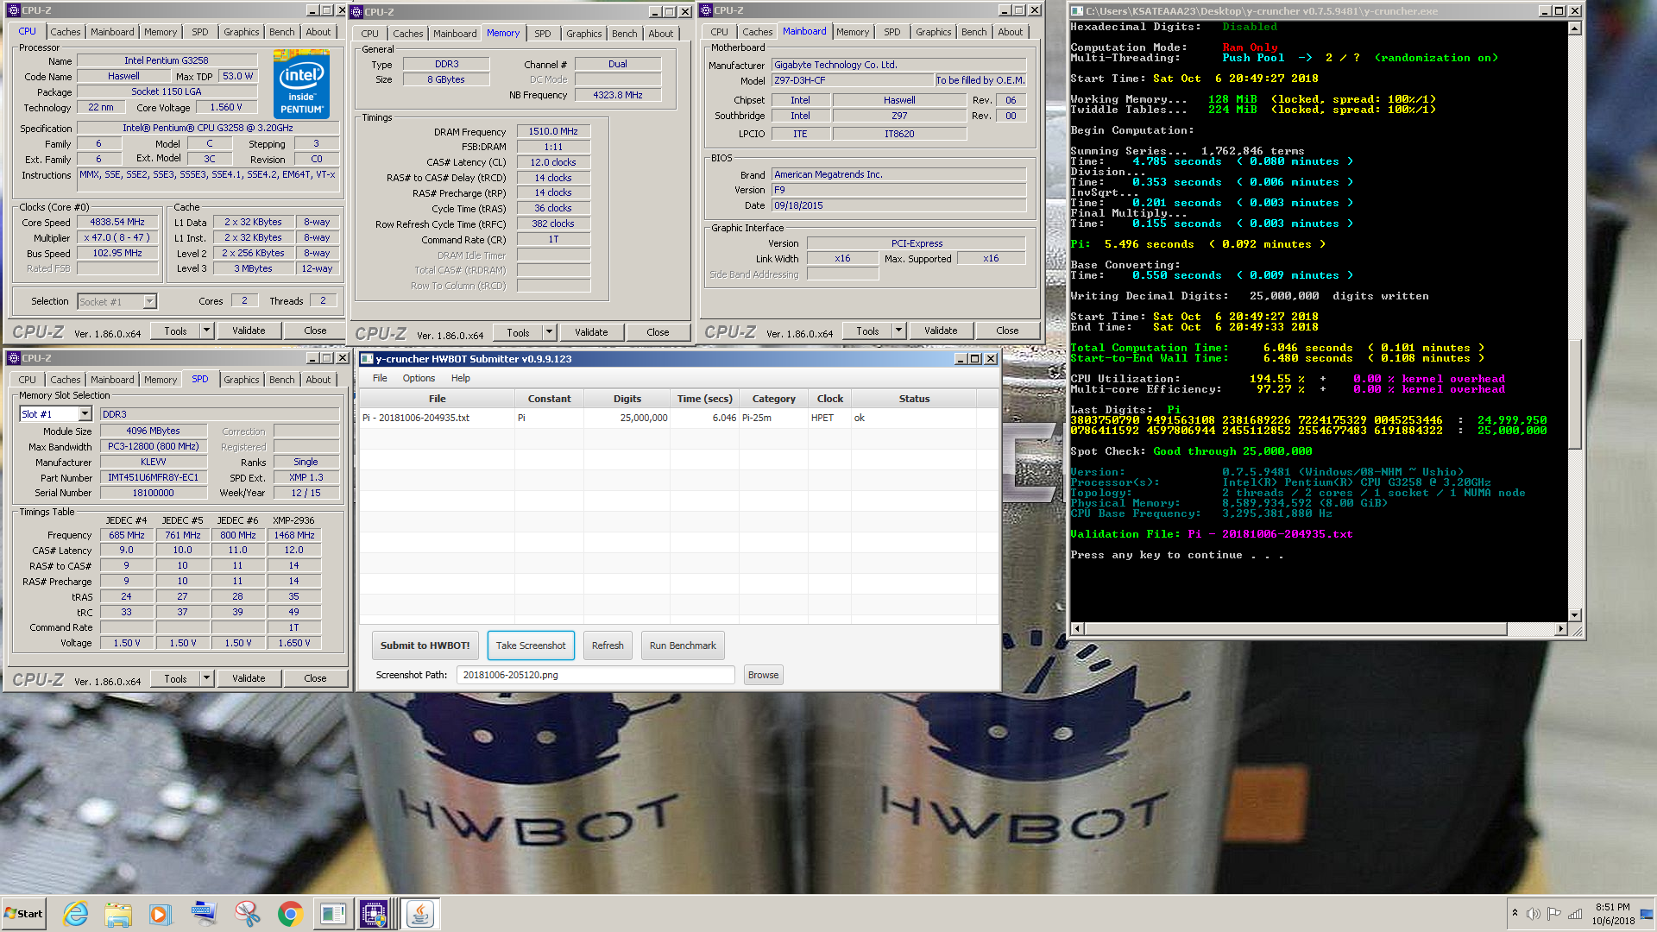Click the console vertical scrollbar down arrow
Screen dimensions: 1657x932
coord(1575,615)
